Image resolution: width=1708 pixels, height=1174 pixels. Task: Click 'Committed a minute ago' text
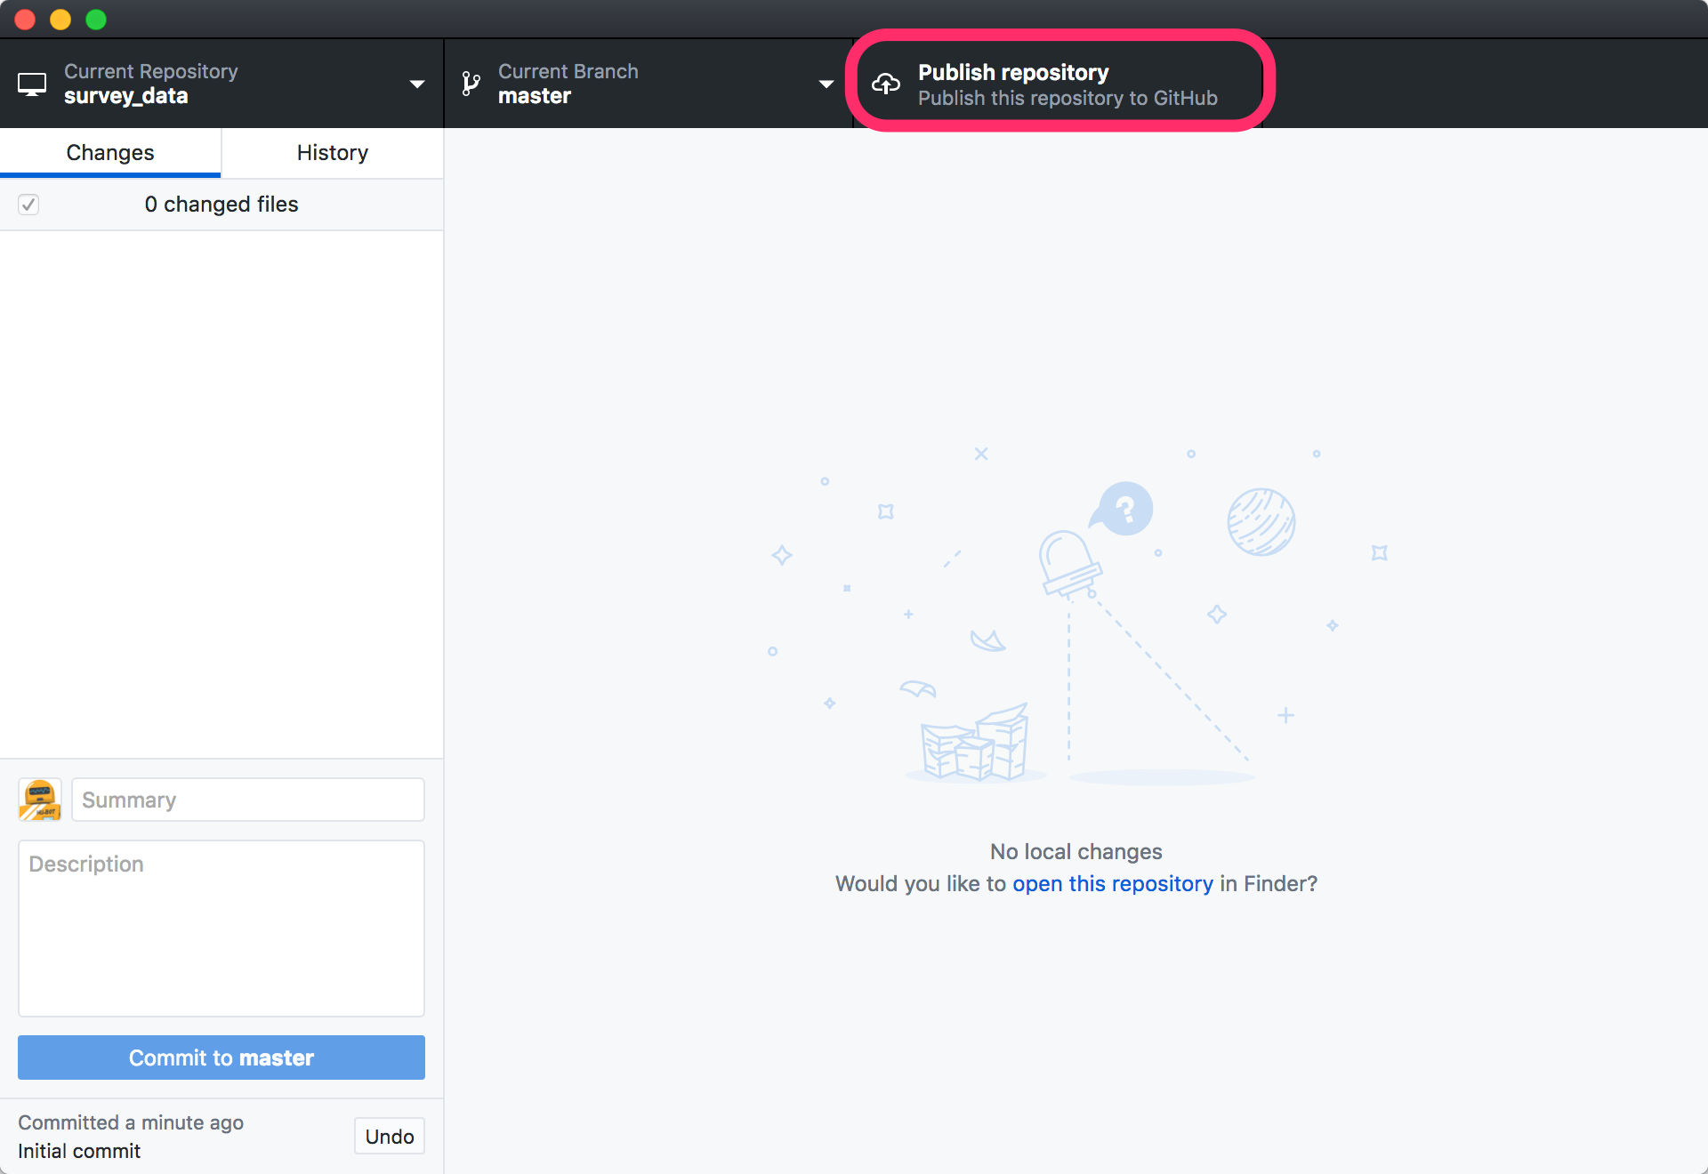point(131,1122)
